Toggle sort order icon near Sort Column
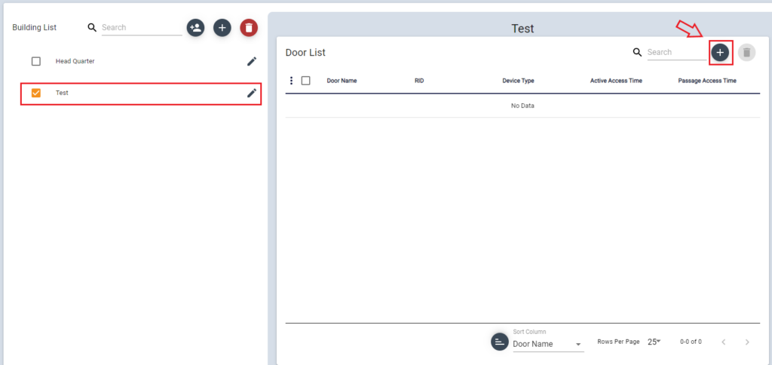The height and width of the screenshot is (365, 772). (499, 342)
